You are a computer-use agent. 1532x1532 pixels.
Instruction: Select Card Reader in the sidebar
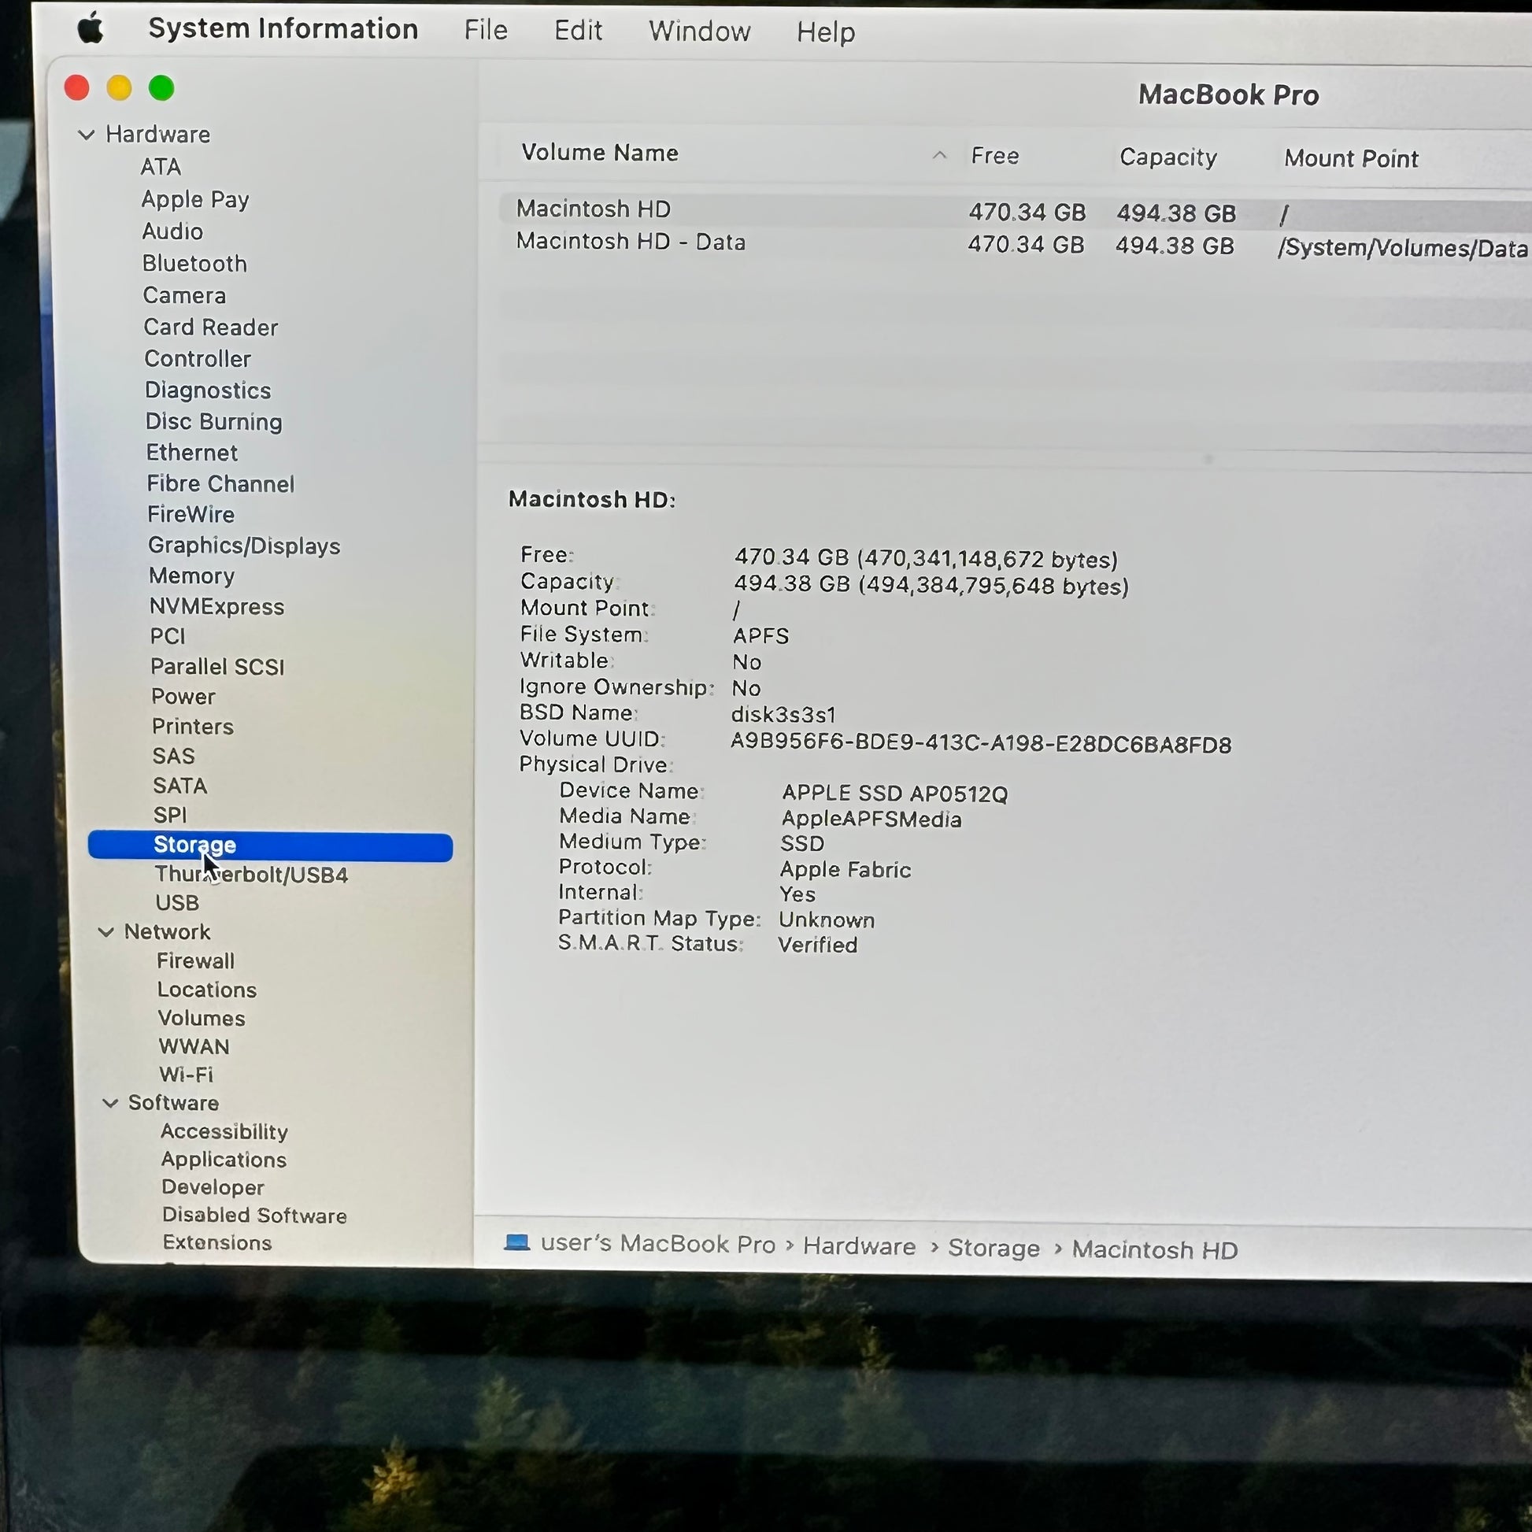point(211,327)
